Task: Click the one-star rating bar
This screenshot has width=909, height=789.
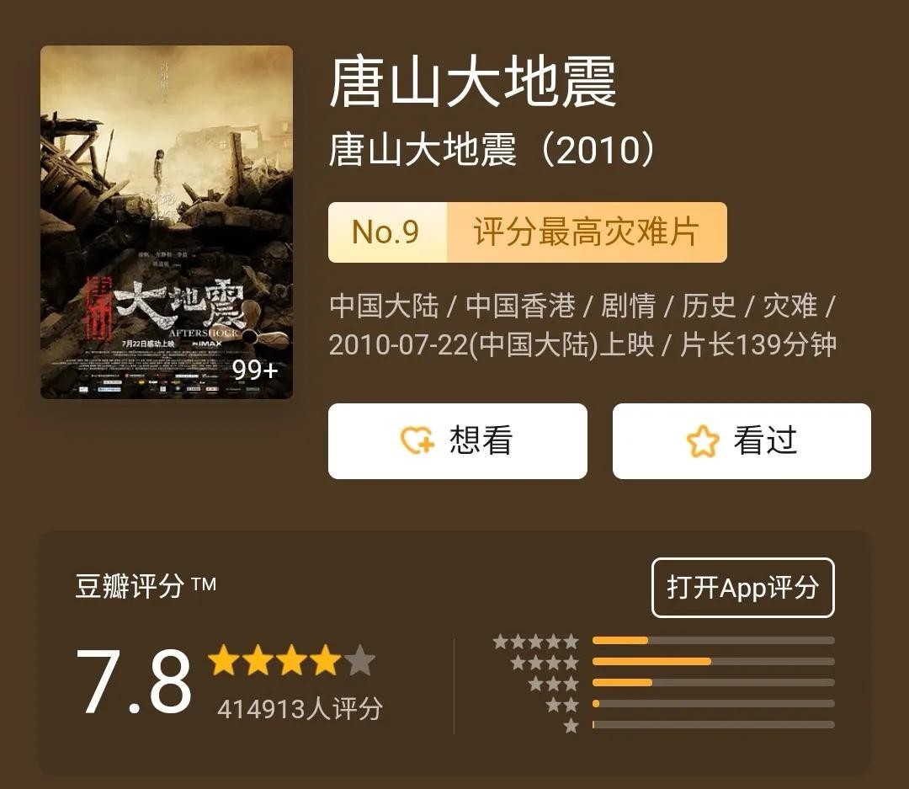Action: tap(714, 725)
